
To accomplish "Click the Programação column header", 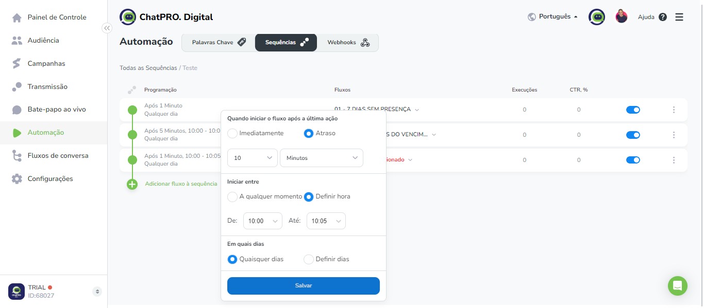I will pyautogui.click(x=160, y=90).
